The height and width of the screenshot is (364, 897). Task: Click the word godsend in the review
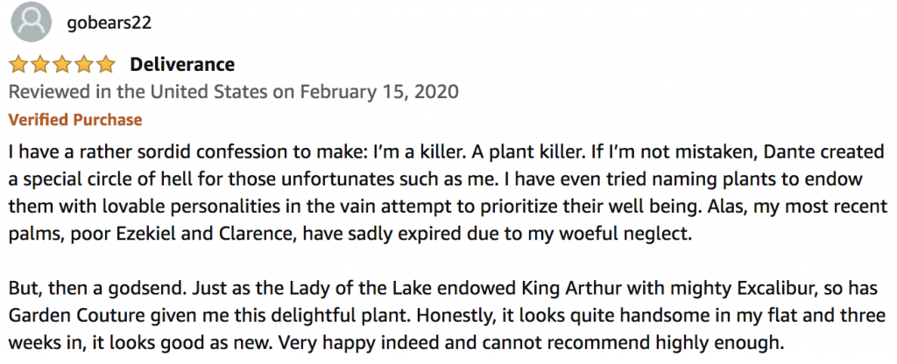(146, 288)
